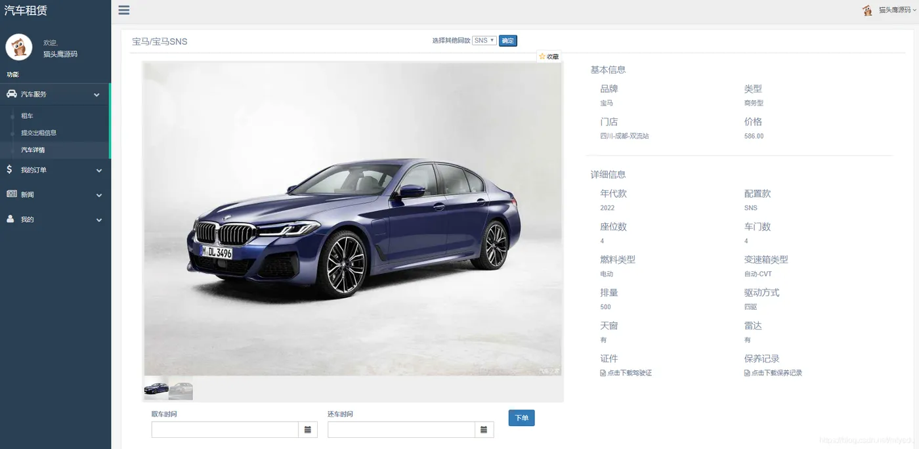Click the store value 四川-成都-双流站
The width and height of the screenshot is (919, 449).
624,136
